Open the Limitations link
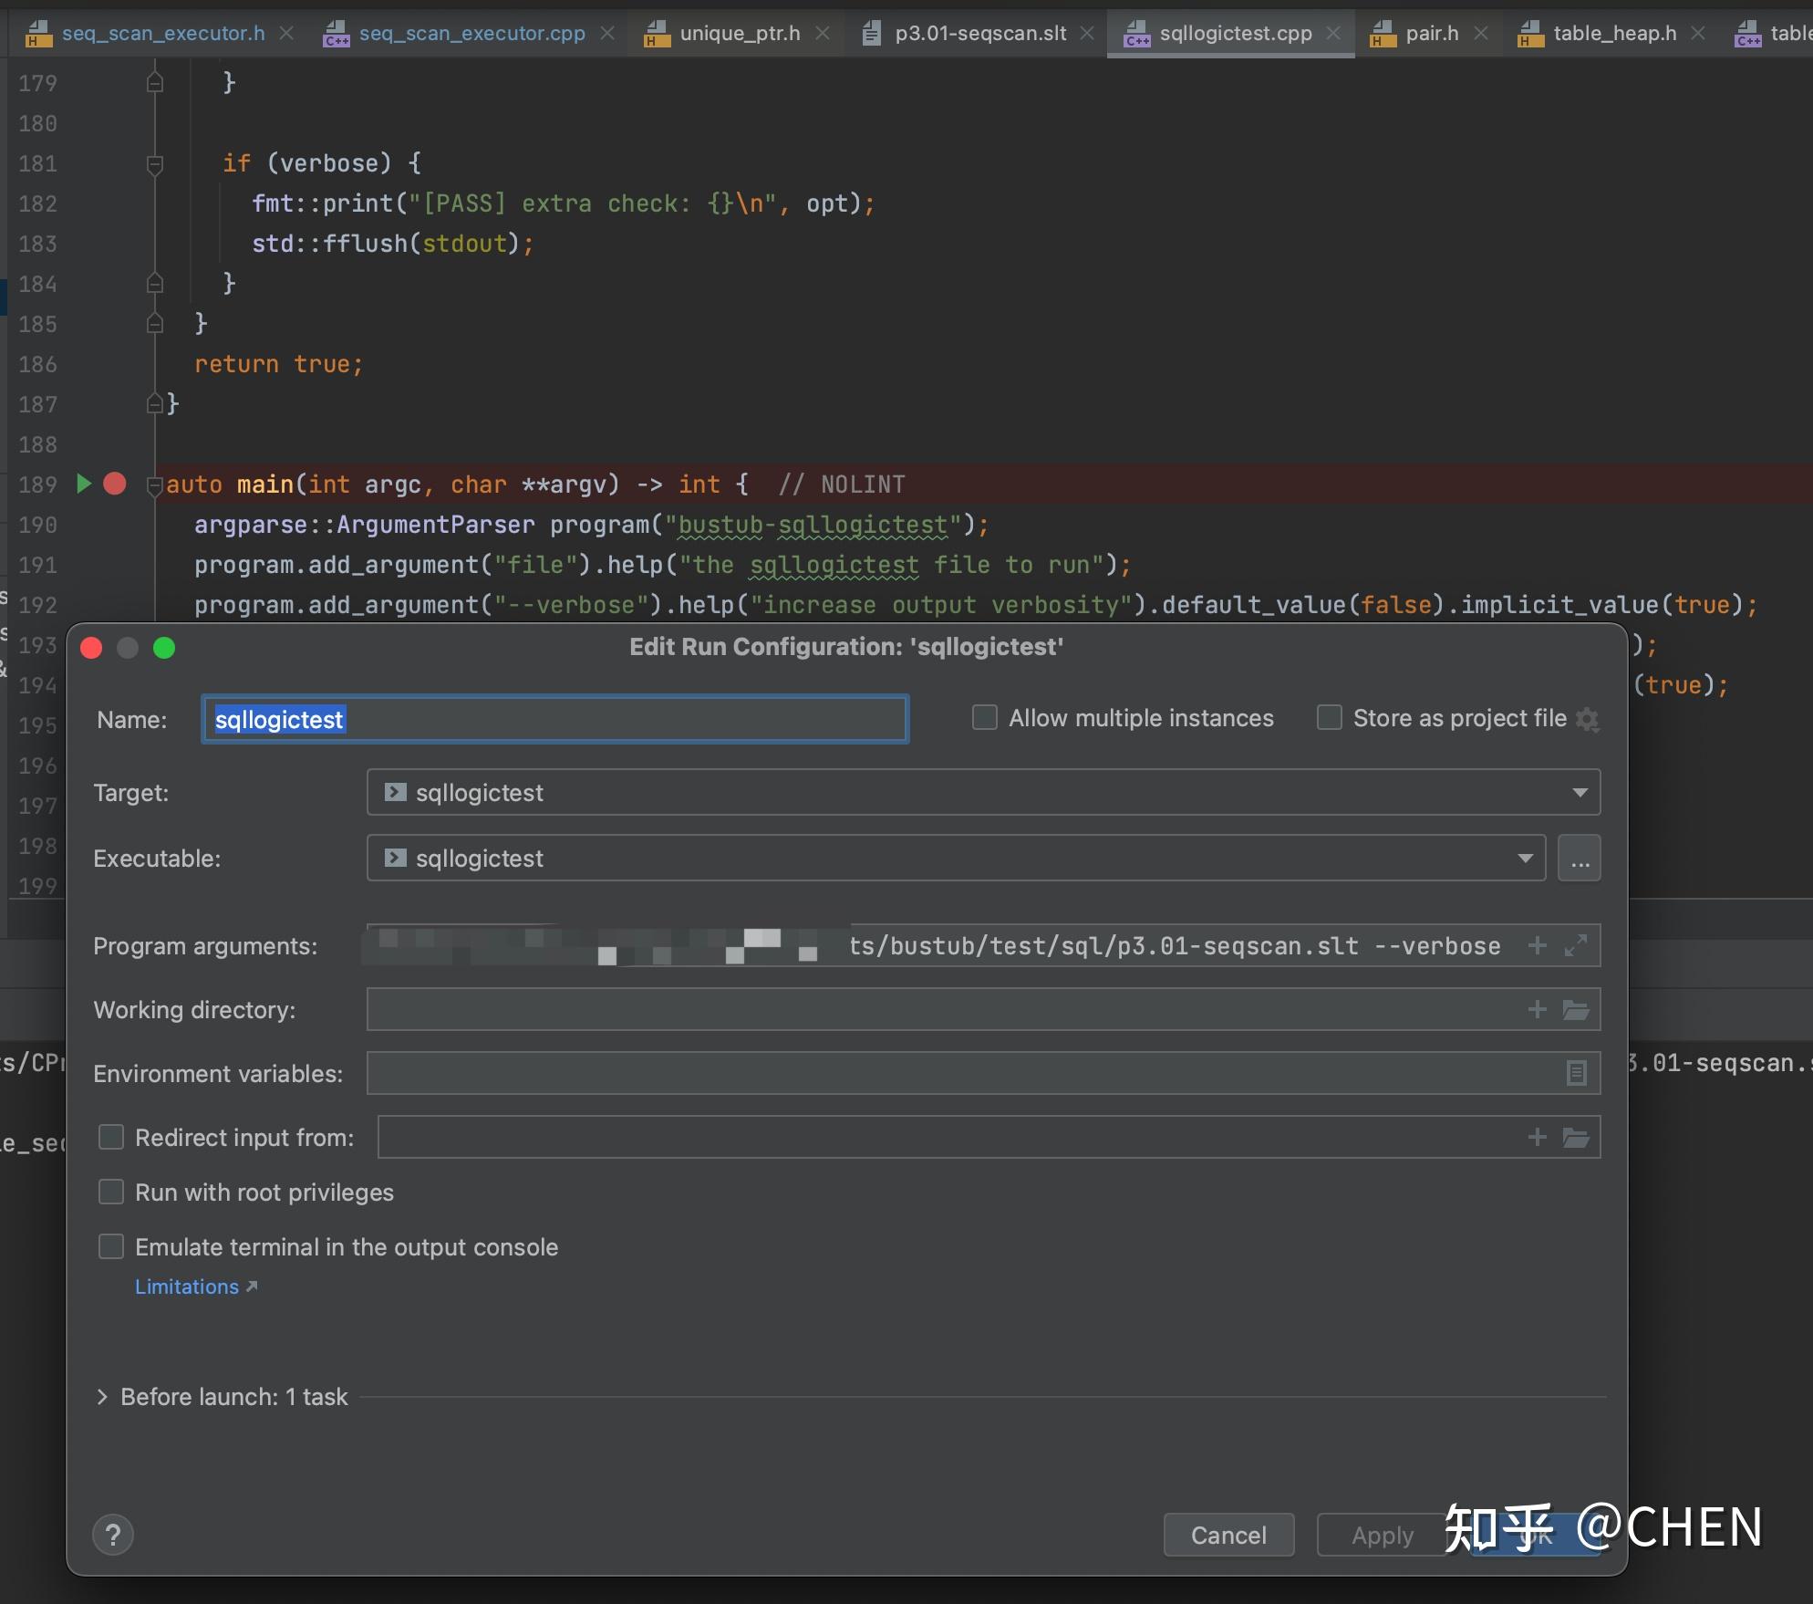Screen dimensions: 1813x1604 tap(187, 1286)
